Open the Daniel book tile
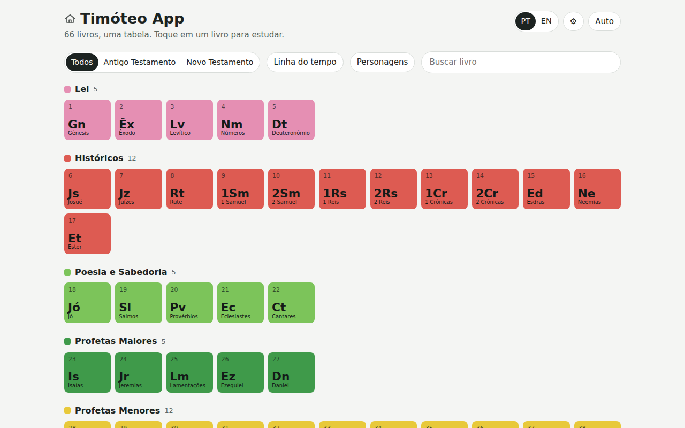 tap(291, 372)
